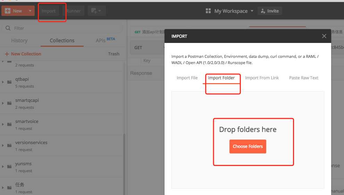
Task: Switch to the Import Folder tab
Action: [221, 78]
